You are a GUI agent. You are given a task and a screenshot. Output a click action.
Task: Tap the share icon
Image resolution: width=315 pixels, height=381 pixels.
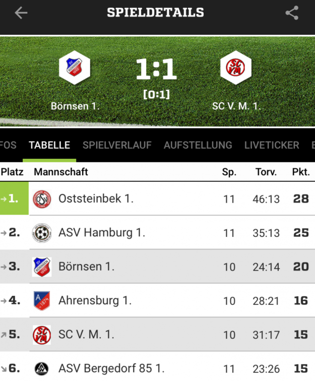click(292, 13)
